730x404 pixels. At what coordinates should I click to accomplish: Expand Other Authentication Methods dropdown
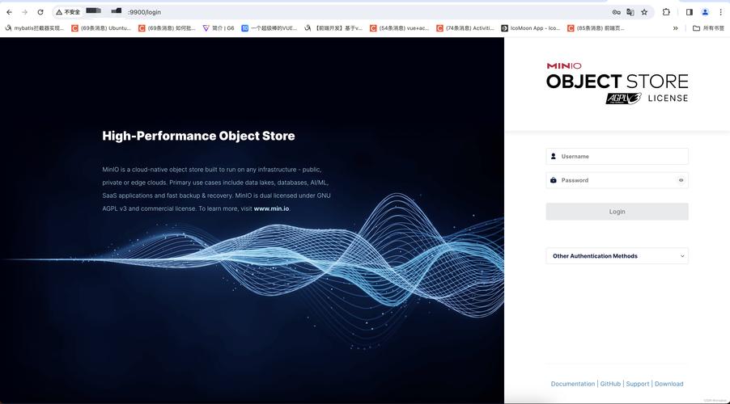pos(617,256)
